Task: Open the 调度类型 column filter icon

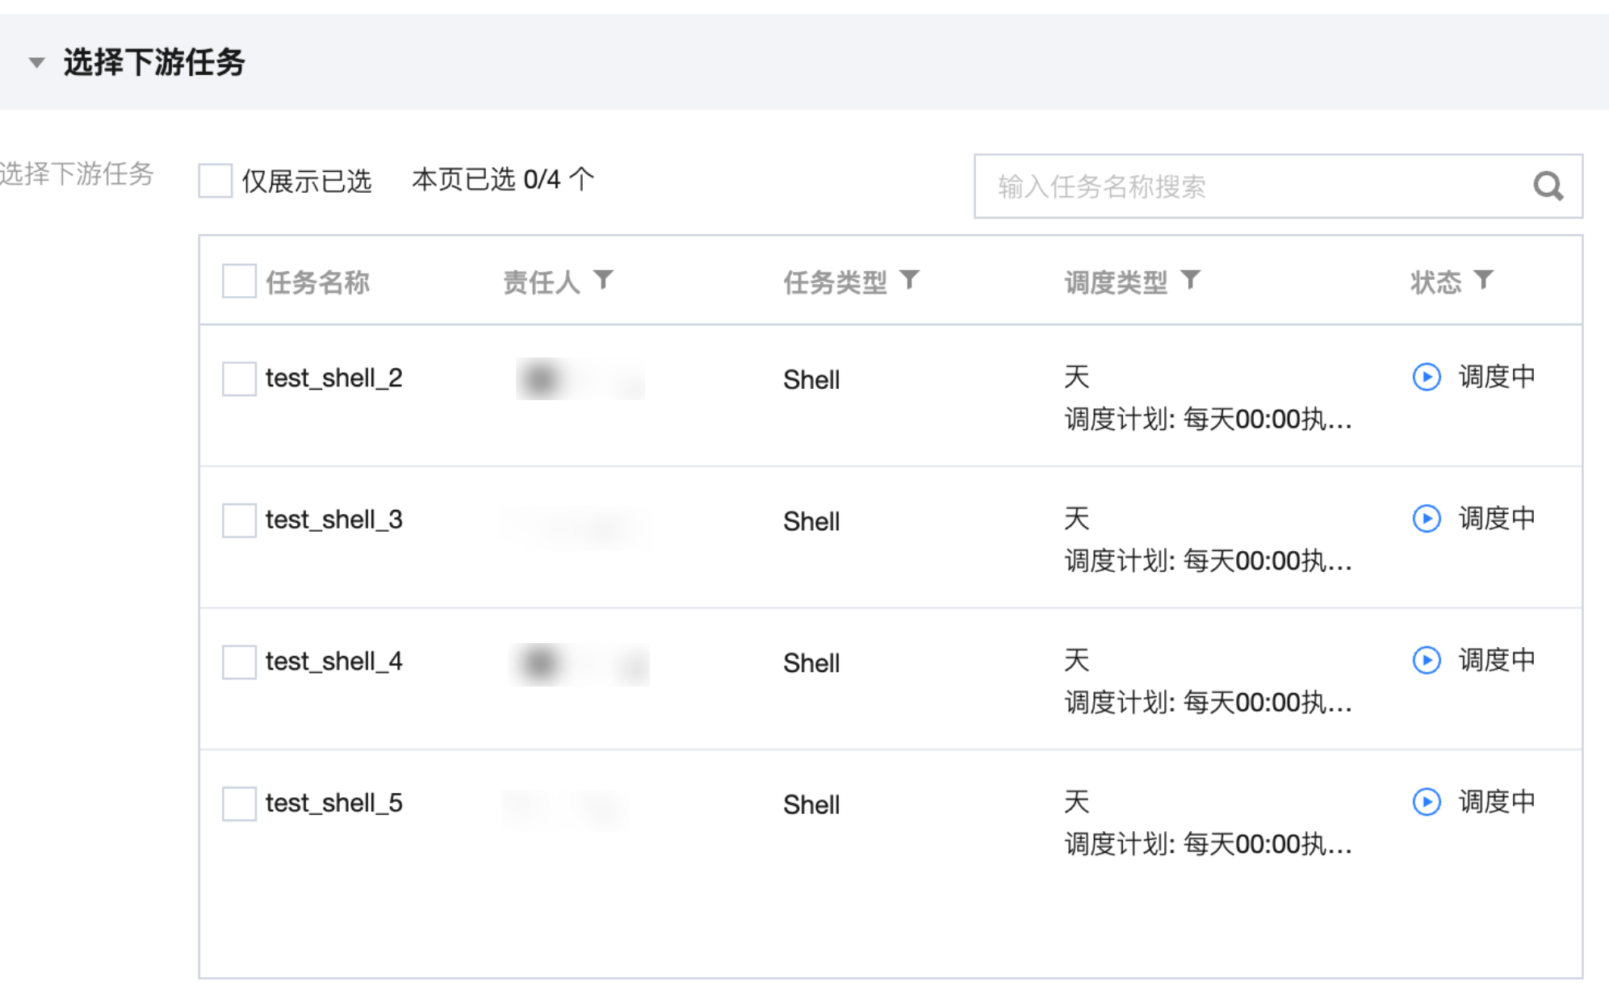Action: click(1190, 280)
